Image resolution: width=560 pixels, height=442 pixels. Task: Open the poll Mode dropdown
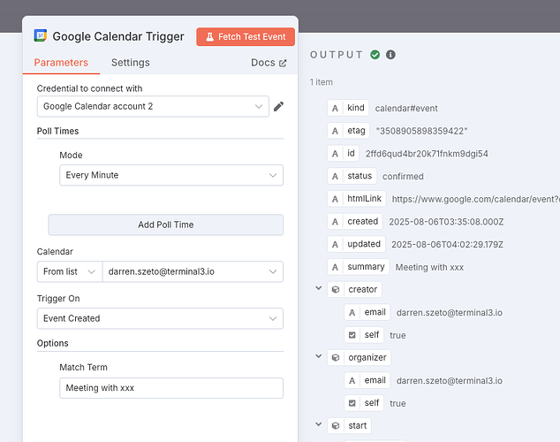tap(171, 175)
